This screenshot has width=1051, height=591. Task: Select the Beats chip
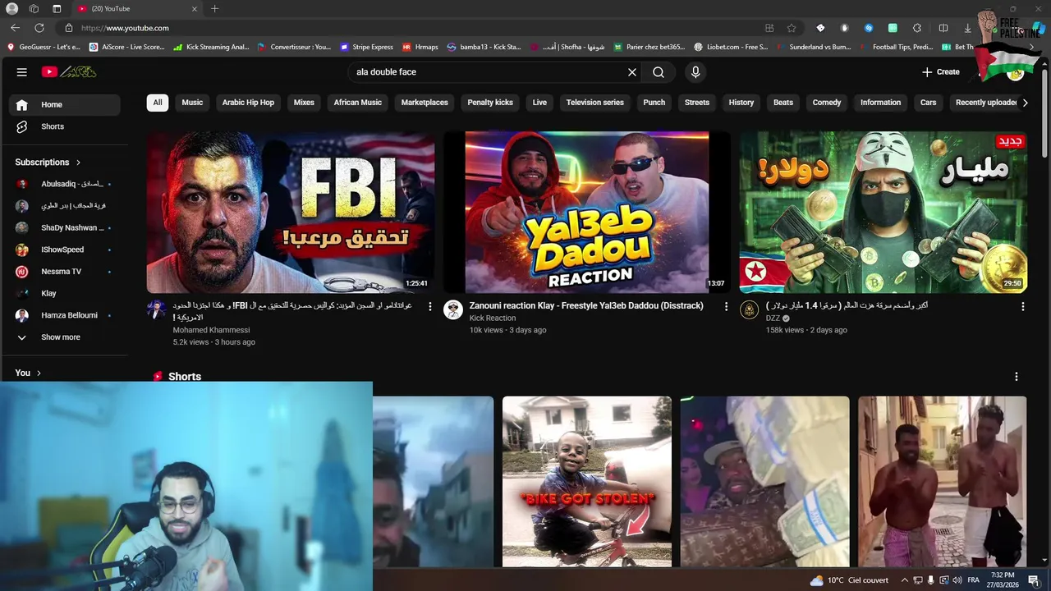tap(783, 103)
